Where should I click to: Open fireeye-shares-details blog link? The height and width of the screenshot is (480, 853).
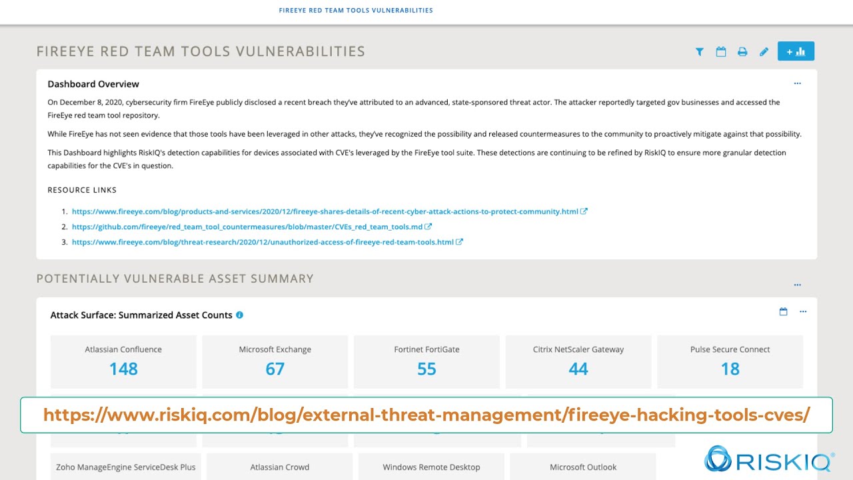[325, 211]
